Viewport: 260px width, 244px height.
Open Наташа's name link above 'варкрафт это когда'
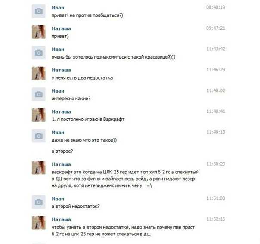[61, 164]
